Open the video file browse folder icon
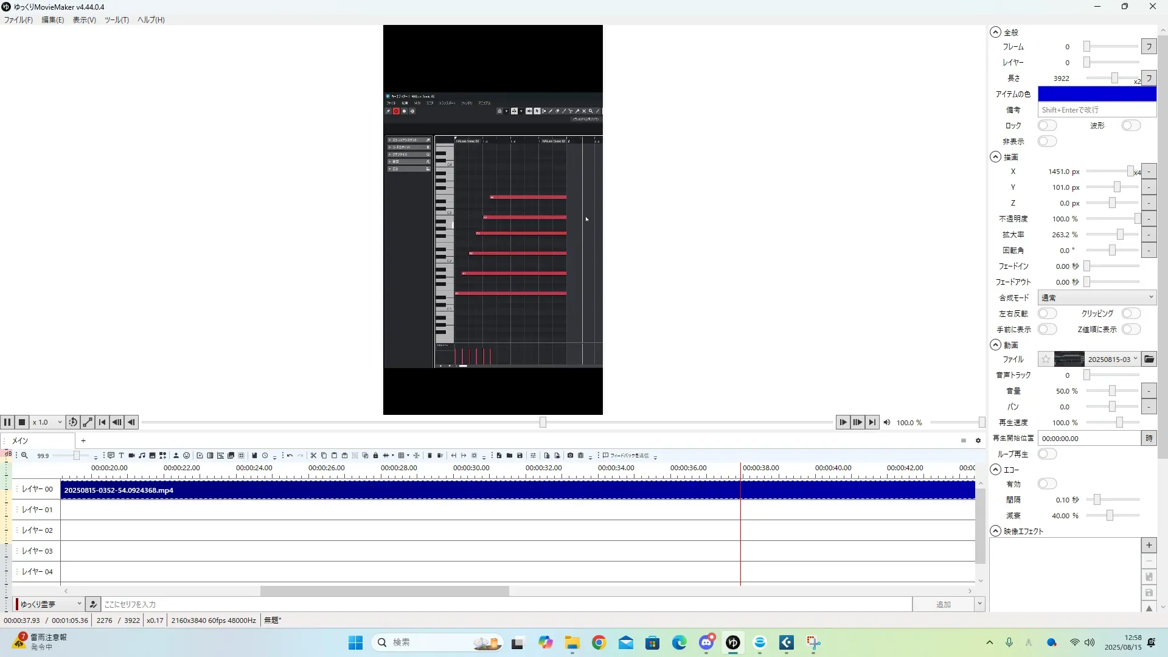Image resolution: width=1168 pixels, height=657 pixels. pyautogui.click(x=1149, y=360)
